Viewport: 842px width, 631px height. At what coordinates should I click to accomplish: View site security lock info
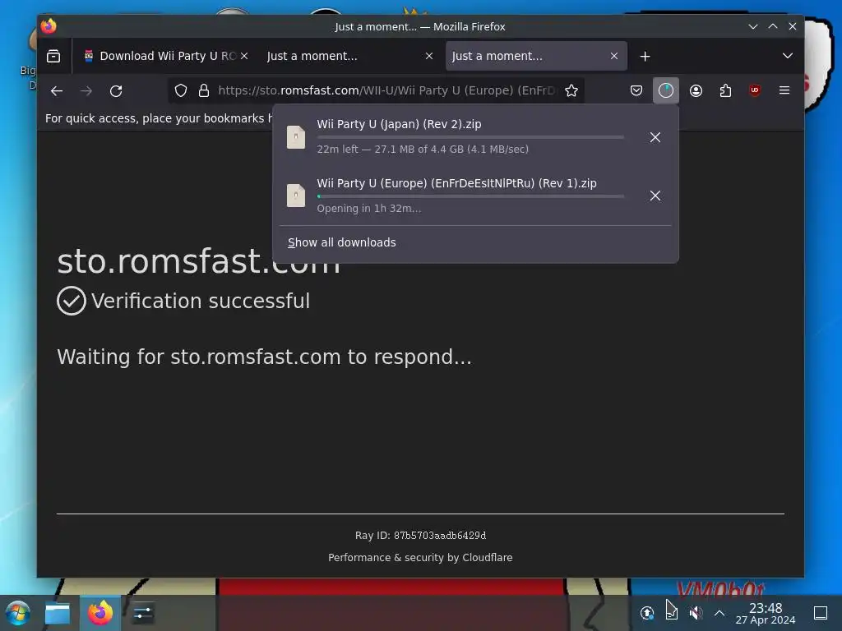pos(204,90)
